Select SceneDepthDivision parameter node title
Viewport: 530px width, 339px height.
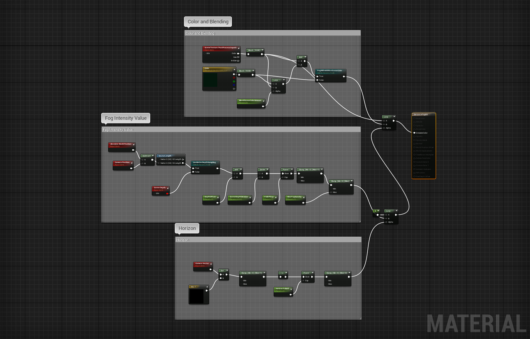tap(239, 197)
